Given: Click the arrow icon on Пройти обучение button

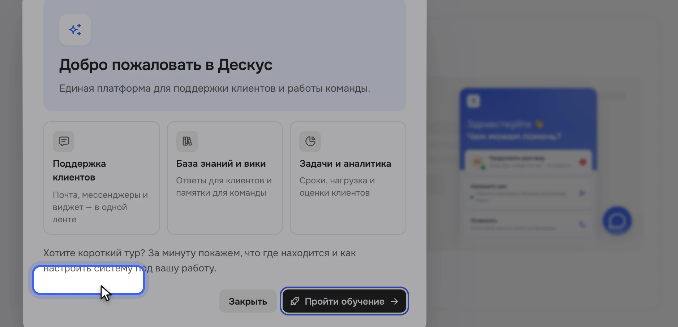Looking at the screenshot, I should coord(394,301).
